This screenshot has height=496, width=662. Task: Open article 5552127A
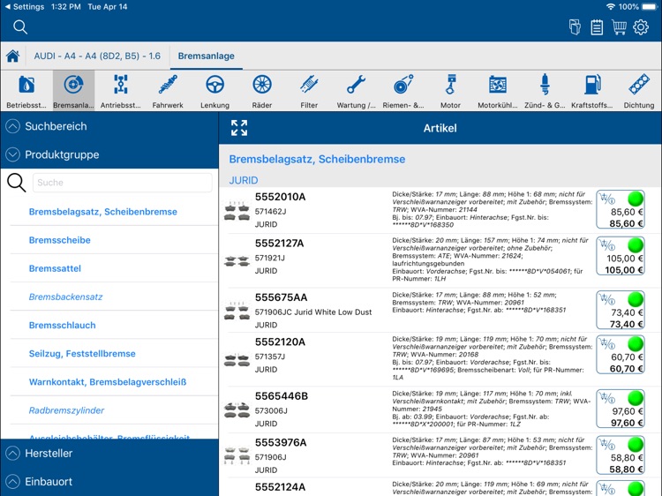click(280, 243)
